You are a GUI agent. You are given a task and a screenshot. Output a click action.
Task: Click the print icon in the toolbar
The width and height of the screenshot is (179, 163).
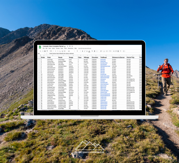point(45,51)
